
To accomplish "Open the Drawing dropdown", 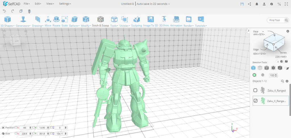I will 38,22.
